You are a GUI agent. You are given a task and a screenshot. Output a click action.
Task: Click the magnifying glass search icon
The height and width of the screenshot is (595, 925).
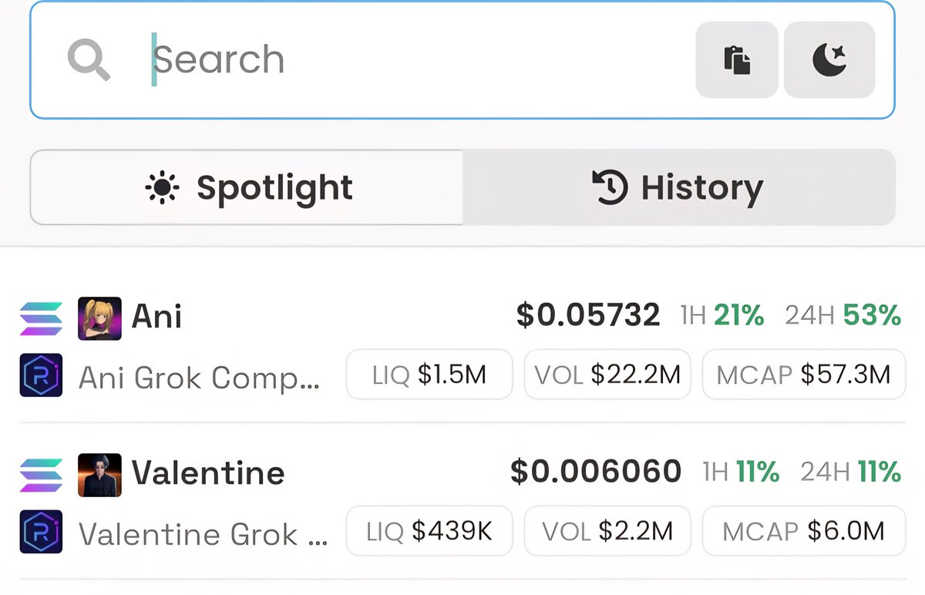click(x=89, y=60)
